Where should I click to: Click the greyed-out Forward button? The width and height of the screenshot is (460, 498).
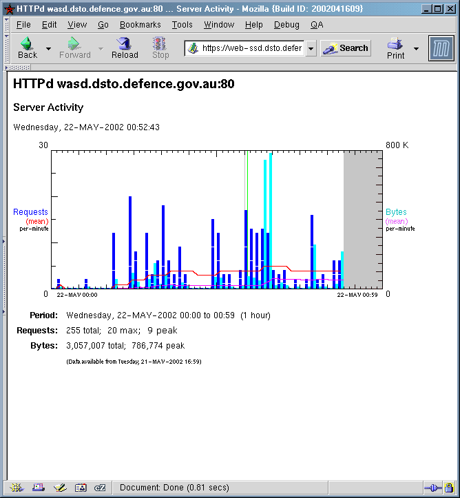tap(74, 48)
